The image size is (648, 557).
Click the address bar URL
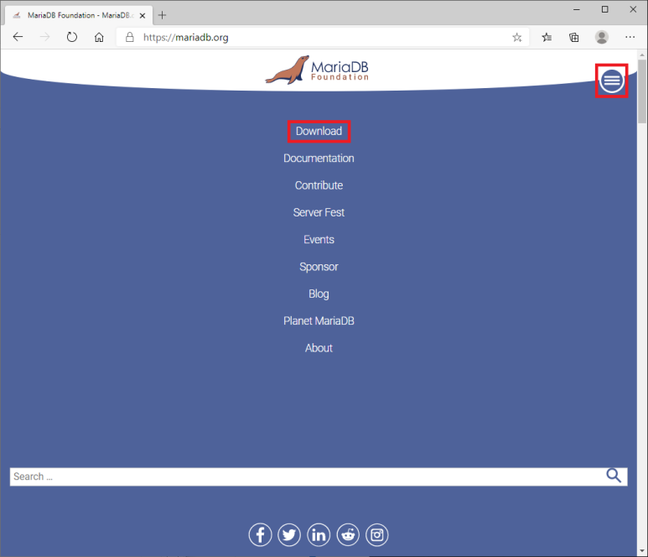[186, 38]
